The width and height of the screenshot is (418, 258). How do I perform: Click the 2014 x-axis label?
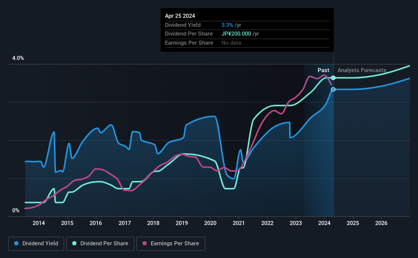pos(39,223)
